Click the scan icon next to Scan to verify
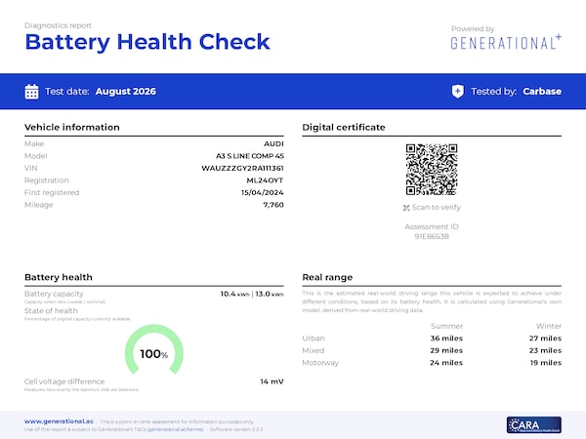Viewport: 586px width, 439px height. [x=406, y=208]
